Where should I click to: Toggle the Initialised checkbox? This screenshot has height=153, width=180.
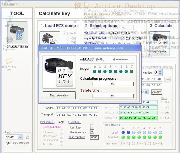click(x=61, y=132)
